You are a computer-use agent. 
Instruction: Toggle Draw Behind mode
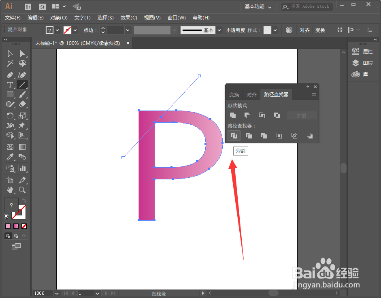click(x=16, y=236)
